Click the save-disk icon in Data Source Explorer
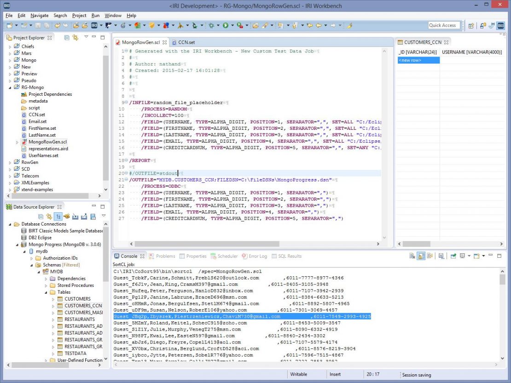The height and width of the screenshot is (383, 511). coord(93,216)
